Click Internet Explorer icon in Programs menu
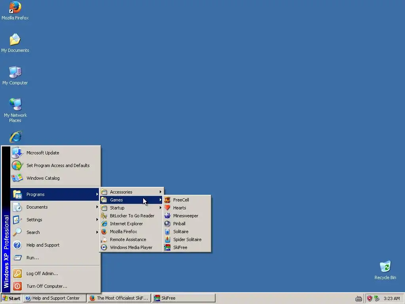Screen dimensions: 405x304 click(104, 224)
